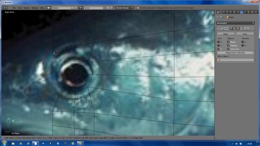The width and height of the screenshot is (260, 146).
Task: Collapse the Mirror modifier panel
Action: [x=218, y=28]
